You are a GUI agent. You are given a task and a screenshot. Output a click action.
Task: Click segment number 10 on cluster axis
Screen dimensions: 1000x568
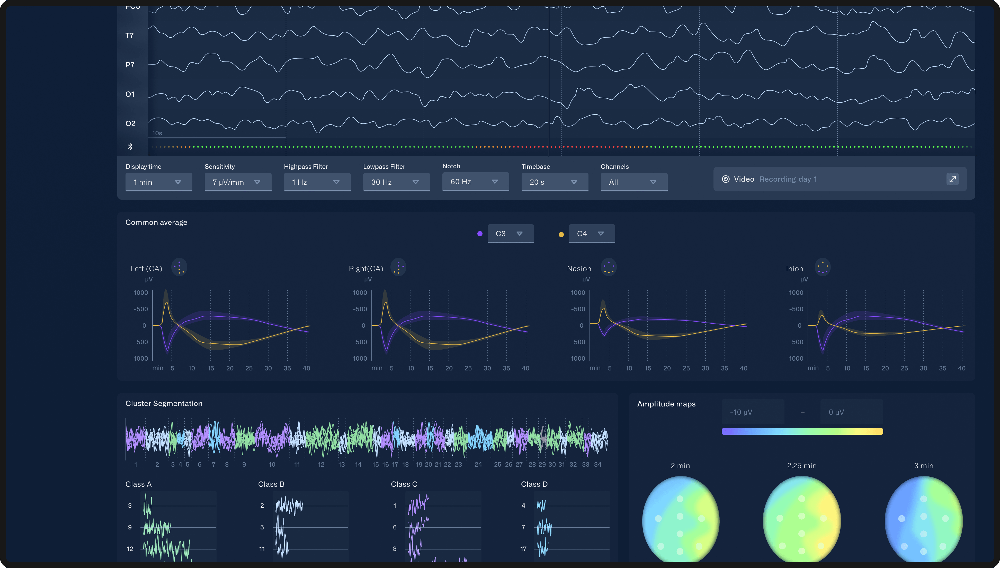coord(272,464)
